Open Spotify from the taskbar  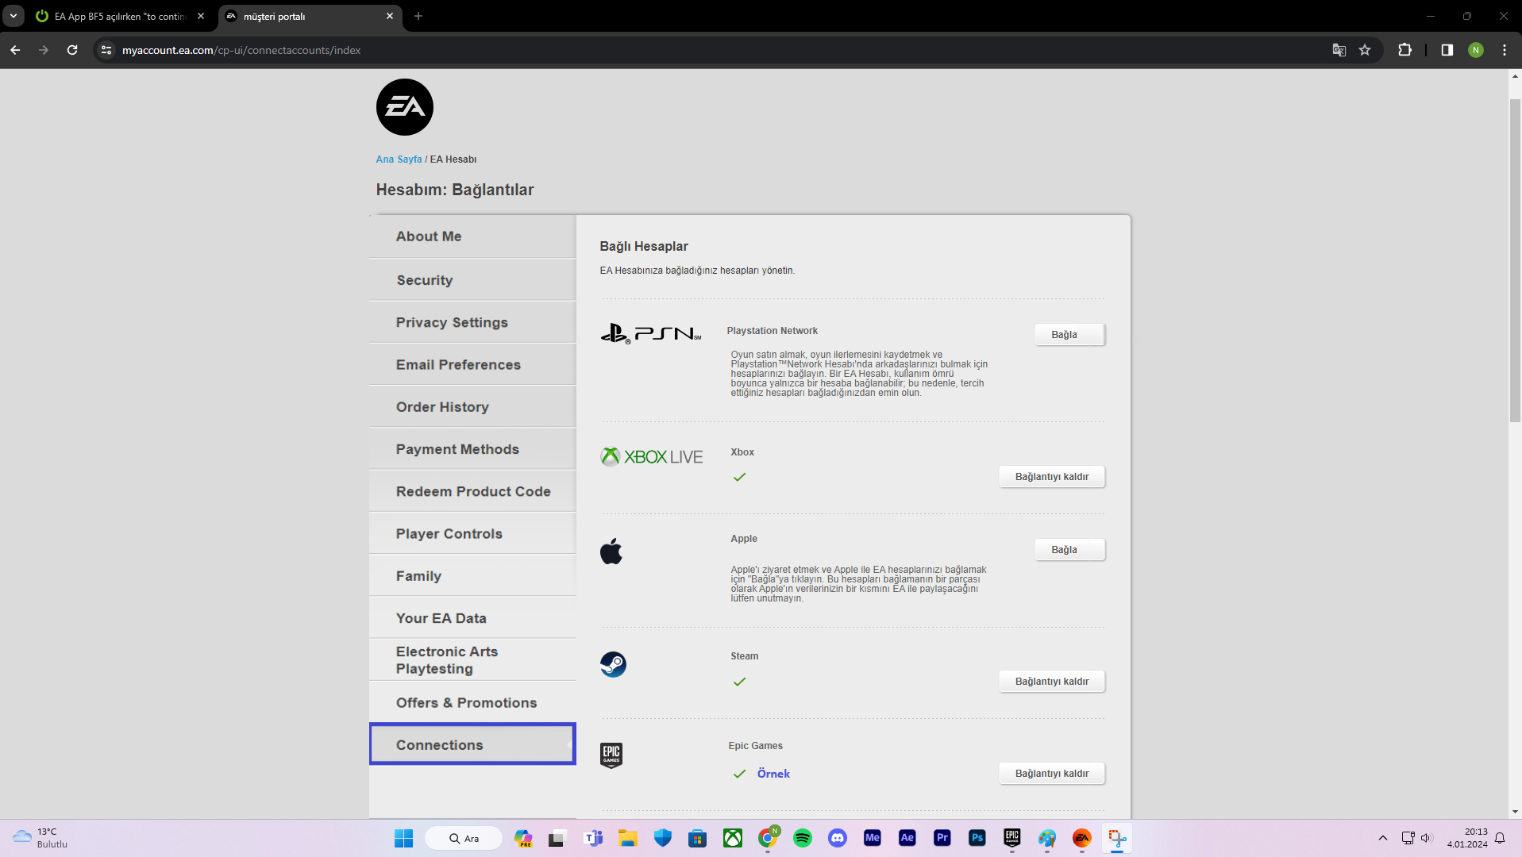[803, 838]
